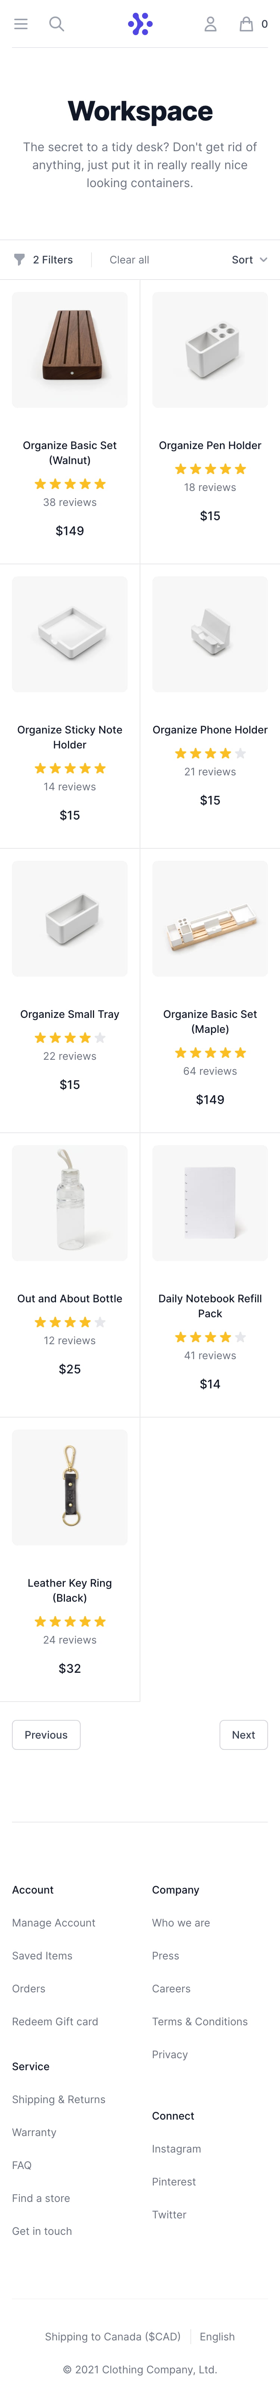
Task: Click Organize Phone Holder star rating
Action: 210,753
